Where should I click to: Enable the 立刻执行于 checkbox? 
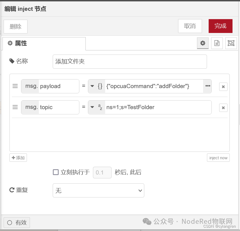(x=56, y=172)
